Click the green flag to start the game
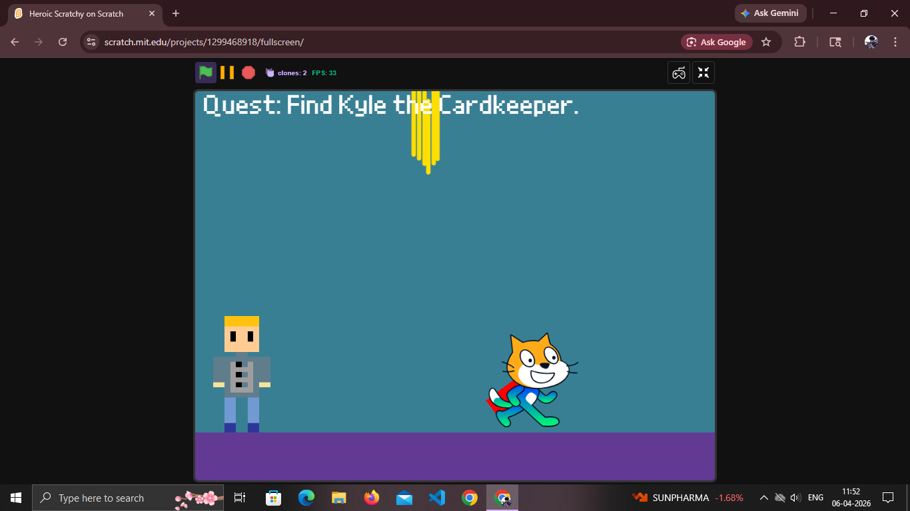The width and height of the screenshot is (910, 511). (x=206, y=73)
